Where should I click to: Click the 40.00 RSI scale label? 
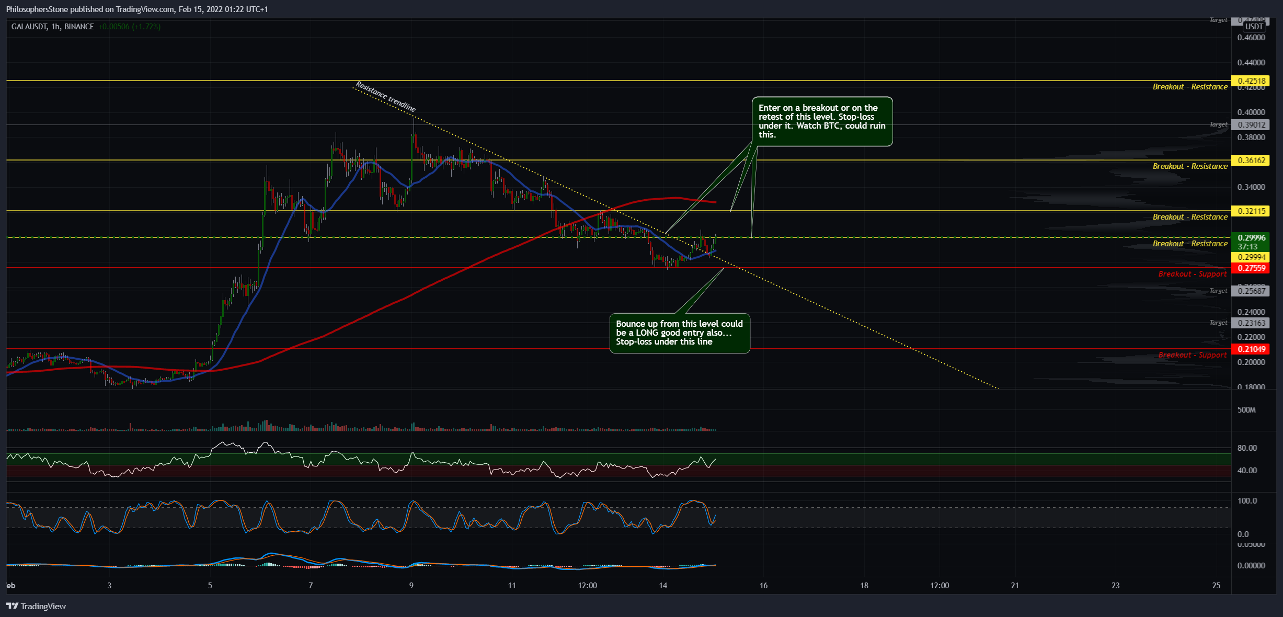[1247, 471]
